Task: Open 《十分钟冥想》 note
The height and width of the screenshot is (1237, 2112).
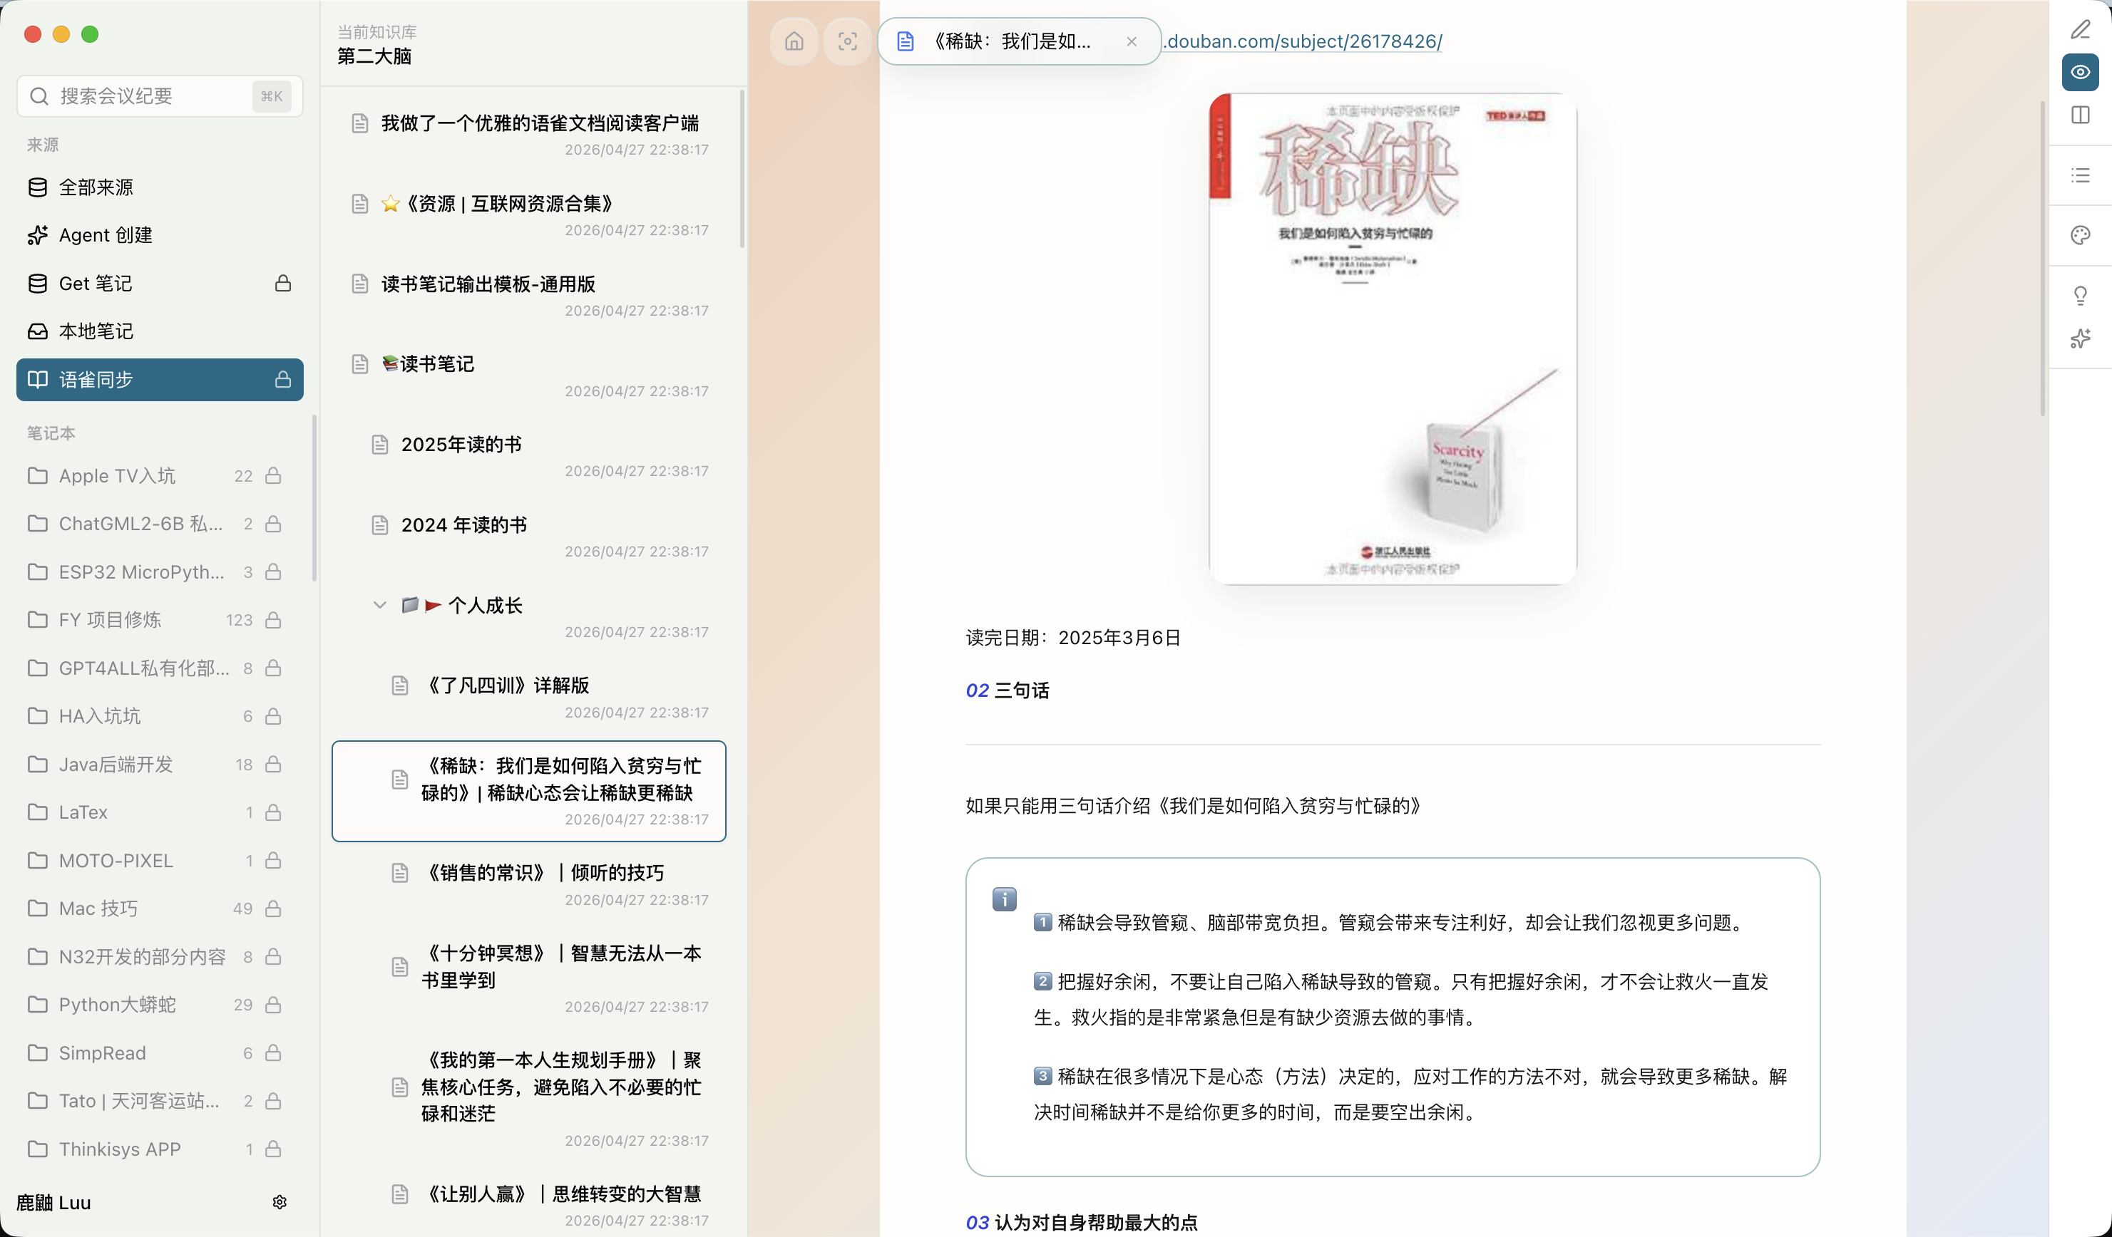Action: (529, 978)
